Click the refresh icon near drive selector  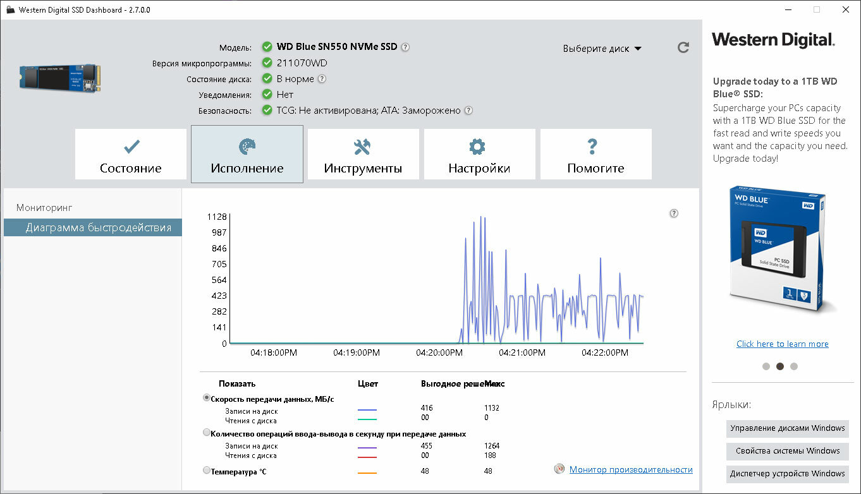coord(683,47)
